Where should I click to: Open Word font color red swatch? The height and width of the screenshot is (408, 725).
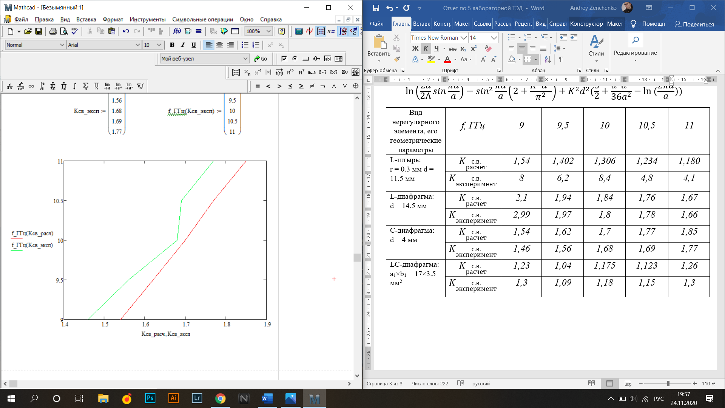coord(447,59)
